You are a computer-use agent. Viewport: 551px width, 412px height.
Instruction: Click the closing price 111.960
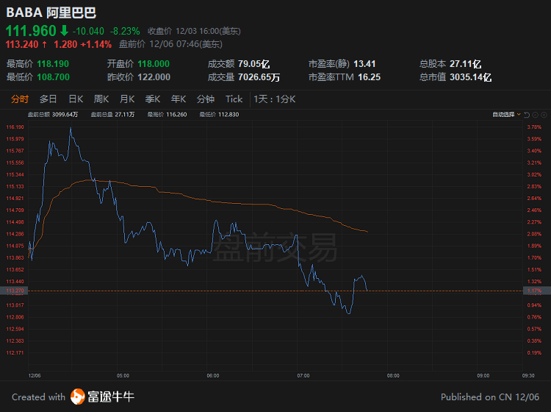[31, 31]
